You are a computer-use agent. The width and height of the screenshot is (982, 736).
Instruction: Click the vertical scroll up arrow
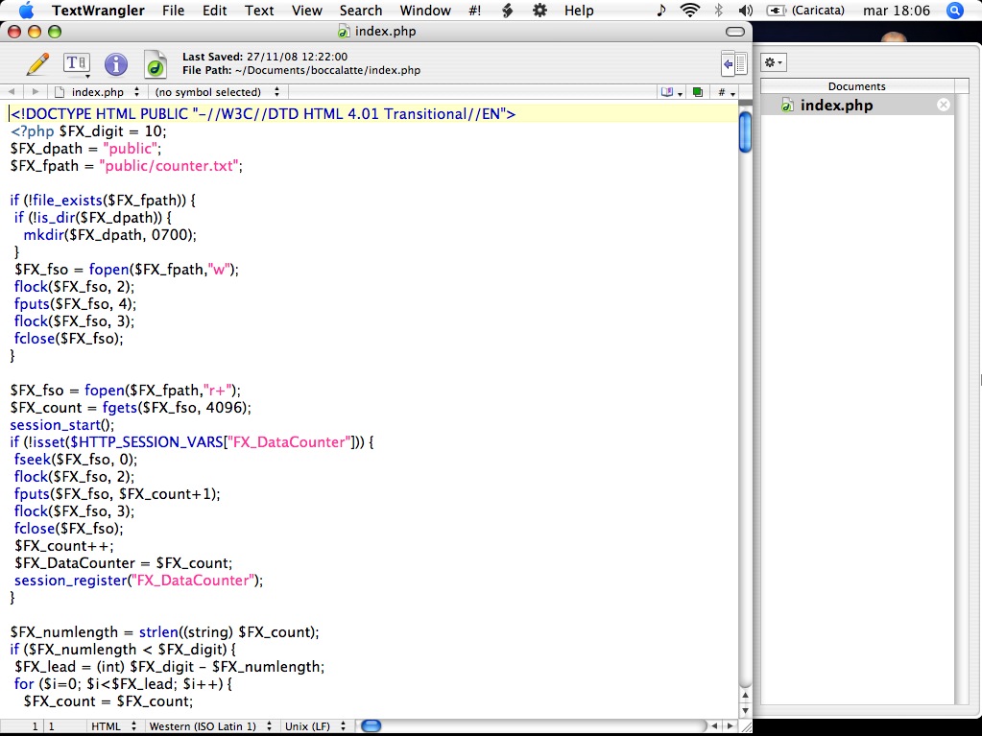[x=745, y=696]
